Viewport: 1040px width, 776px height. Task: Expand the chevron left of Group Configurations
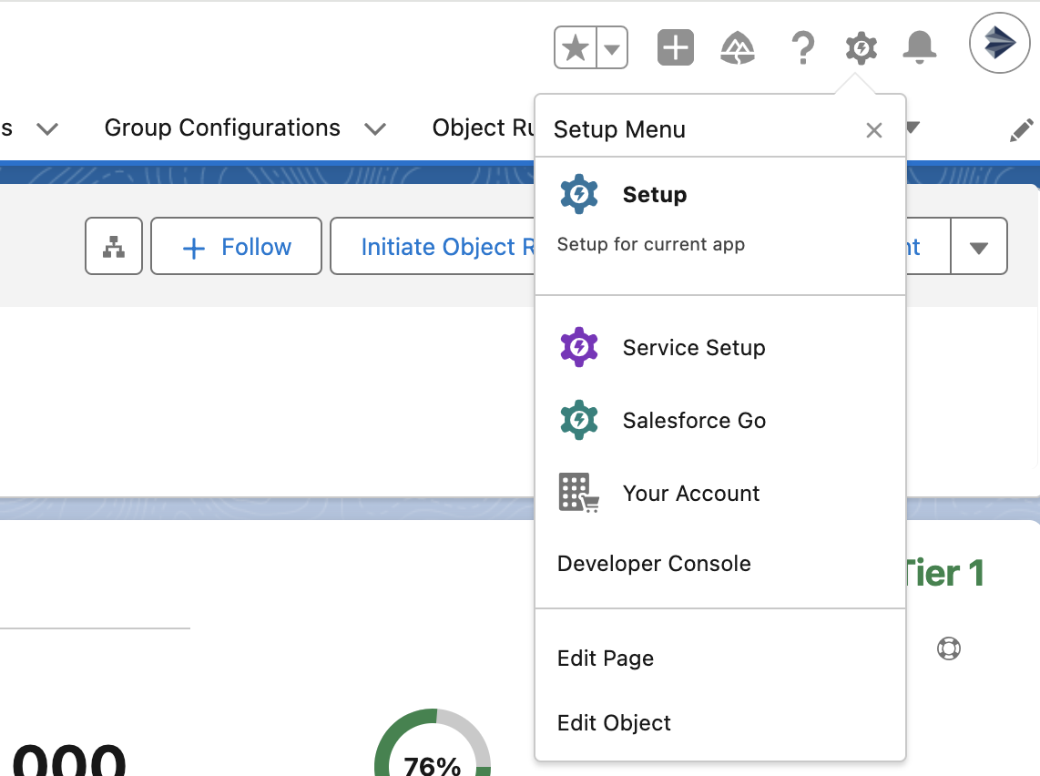pos(47,128)
